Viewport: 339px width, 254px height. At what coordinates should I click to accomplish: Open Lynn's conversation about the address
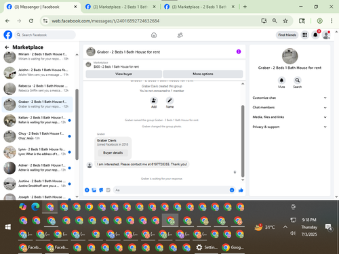37,152
